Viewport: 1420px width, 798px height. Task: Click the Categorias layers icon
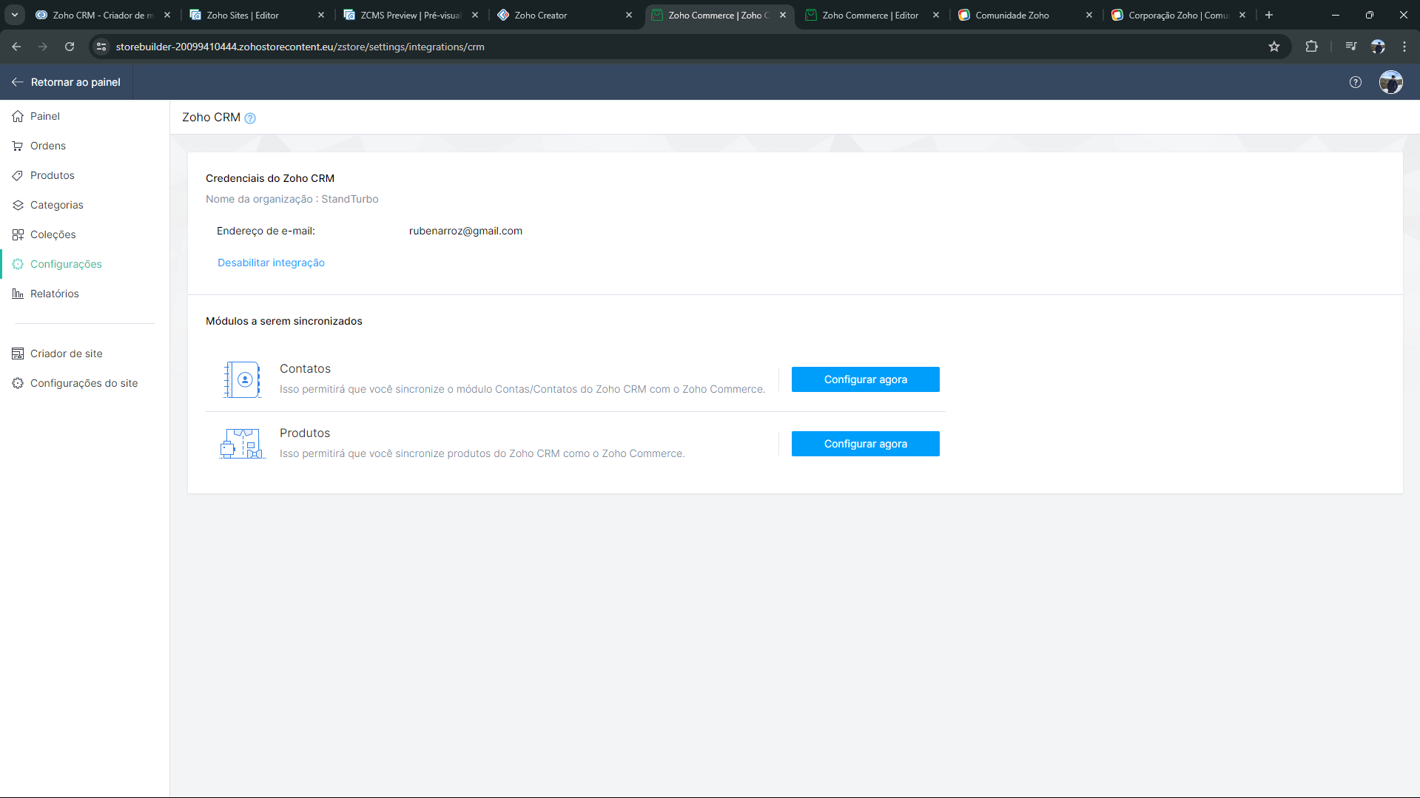(x=18, y=205)
